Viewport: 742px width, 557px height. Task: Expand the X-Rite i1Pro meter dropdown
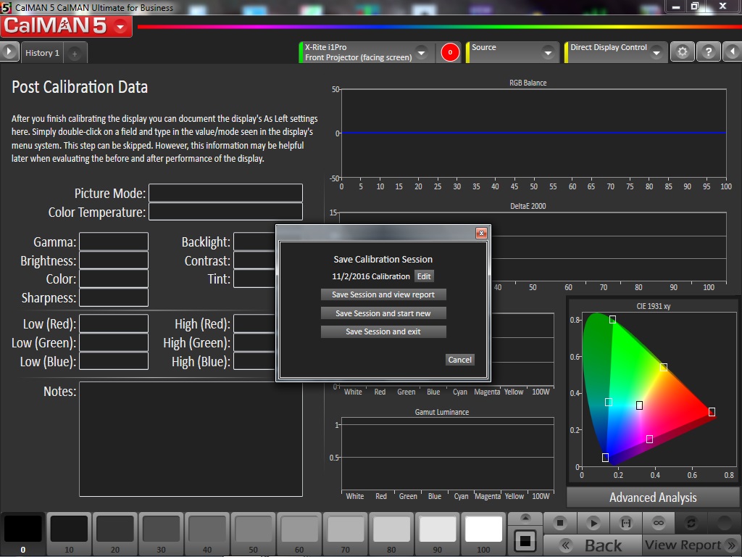tap(421, 53)
